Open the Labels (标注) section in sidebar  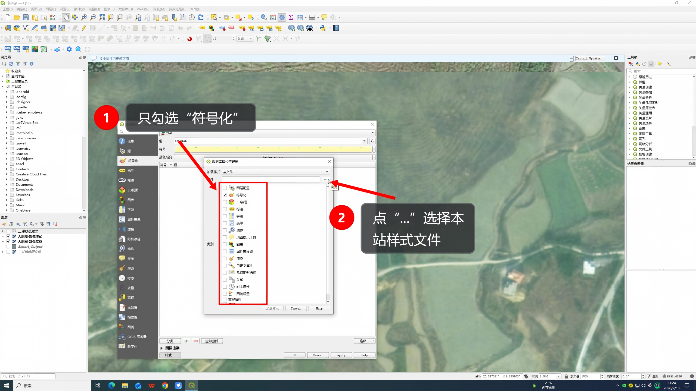click(x=138, y=171)
